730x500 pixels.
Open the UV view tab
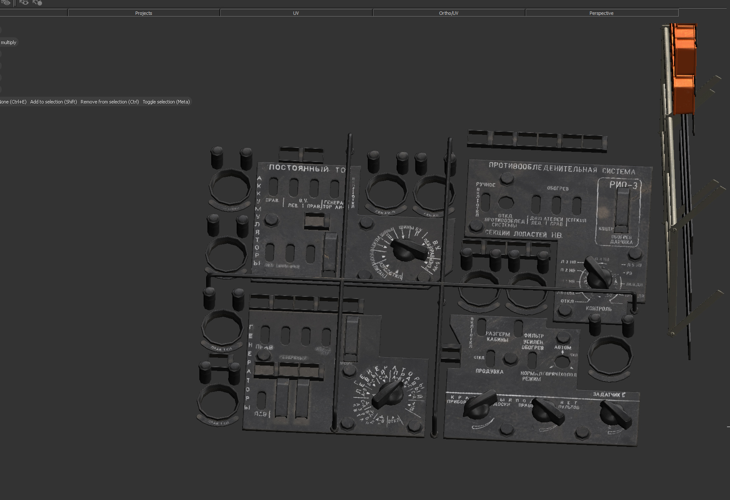pos(296,13)
